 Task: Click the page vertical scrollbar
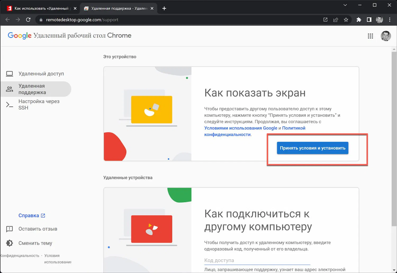point(394,139)
